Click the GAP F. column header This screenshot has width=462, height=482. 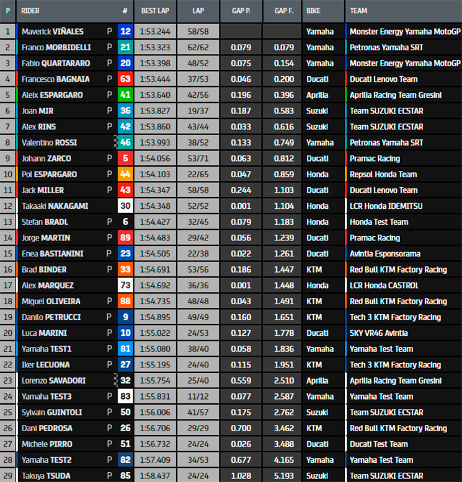point(284,11)
